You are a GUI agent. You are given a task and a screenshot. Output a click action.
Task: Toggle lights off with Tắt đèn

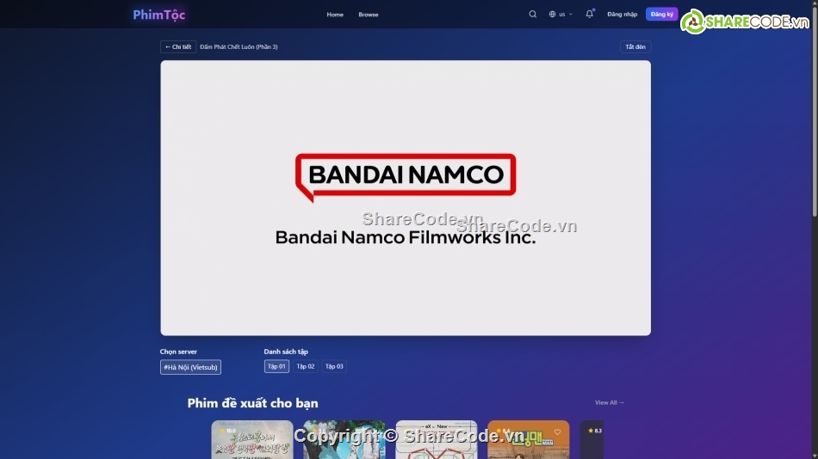(635, 47)
